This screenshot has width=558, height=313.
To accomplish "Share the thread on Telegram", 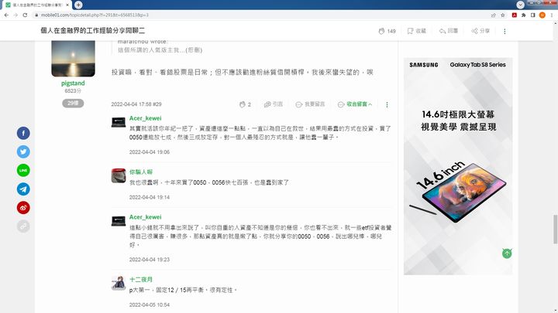I will pos(23,189).
